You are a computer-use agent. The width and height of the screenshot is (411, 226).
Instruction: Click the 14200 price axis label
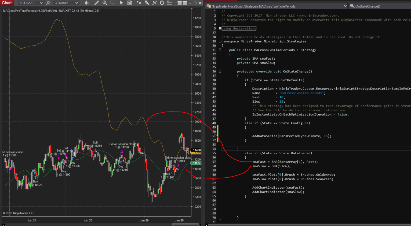click(x=197, y=18)
